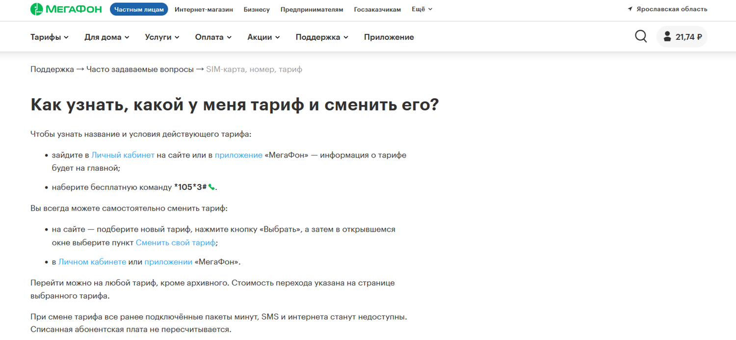Expand the Для дома menu
Screen dimensions: 736x340
[107, 37]
